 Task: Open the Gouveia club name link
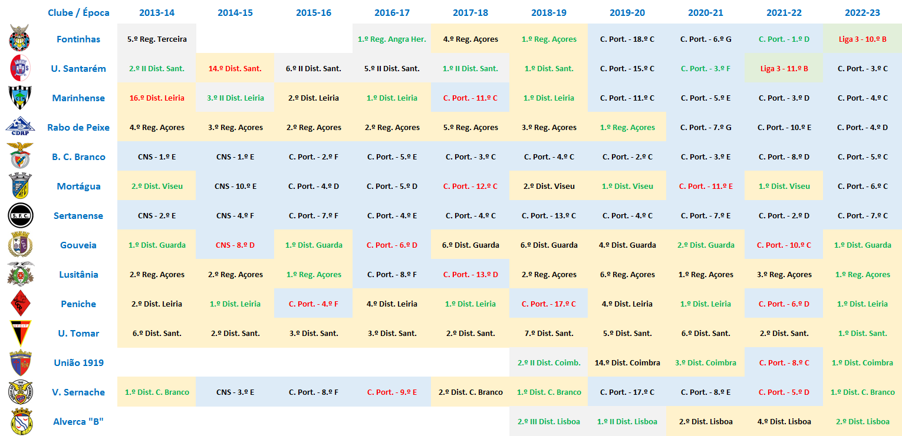(x=78, y=245)
